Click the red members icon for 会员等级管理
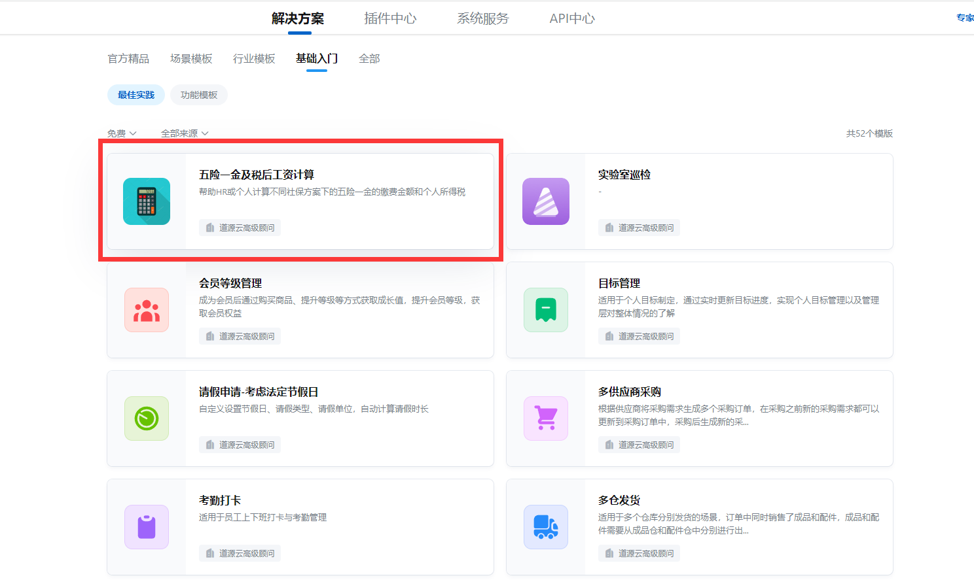This screenshot has height=580, width=974. tap(146, 310)
